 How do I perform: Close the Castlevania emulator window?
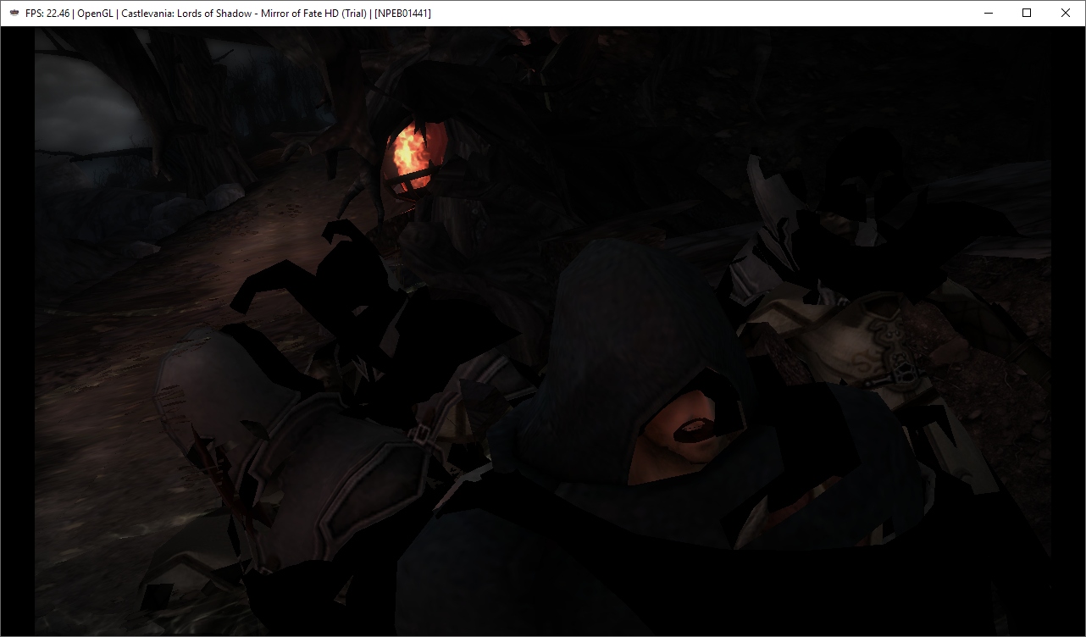point(1066,14)
